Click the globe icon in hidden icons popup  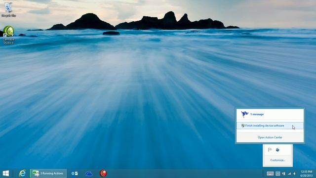[x=277, y=150]
